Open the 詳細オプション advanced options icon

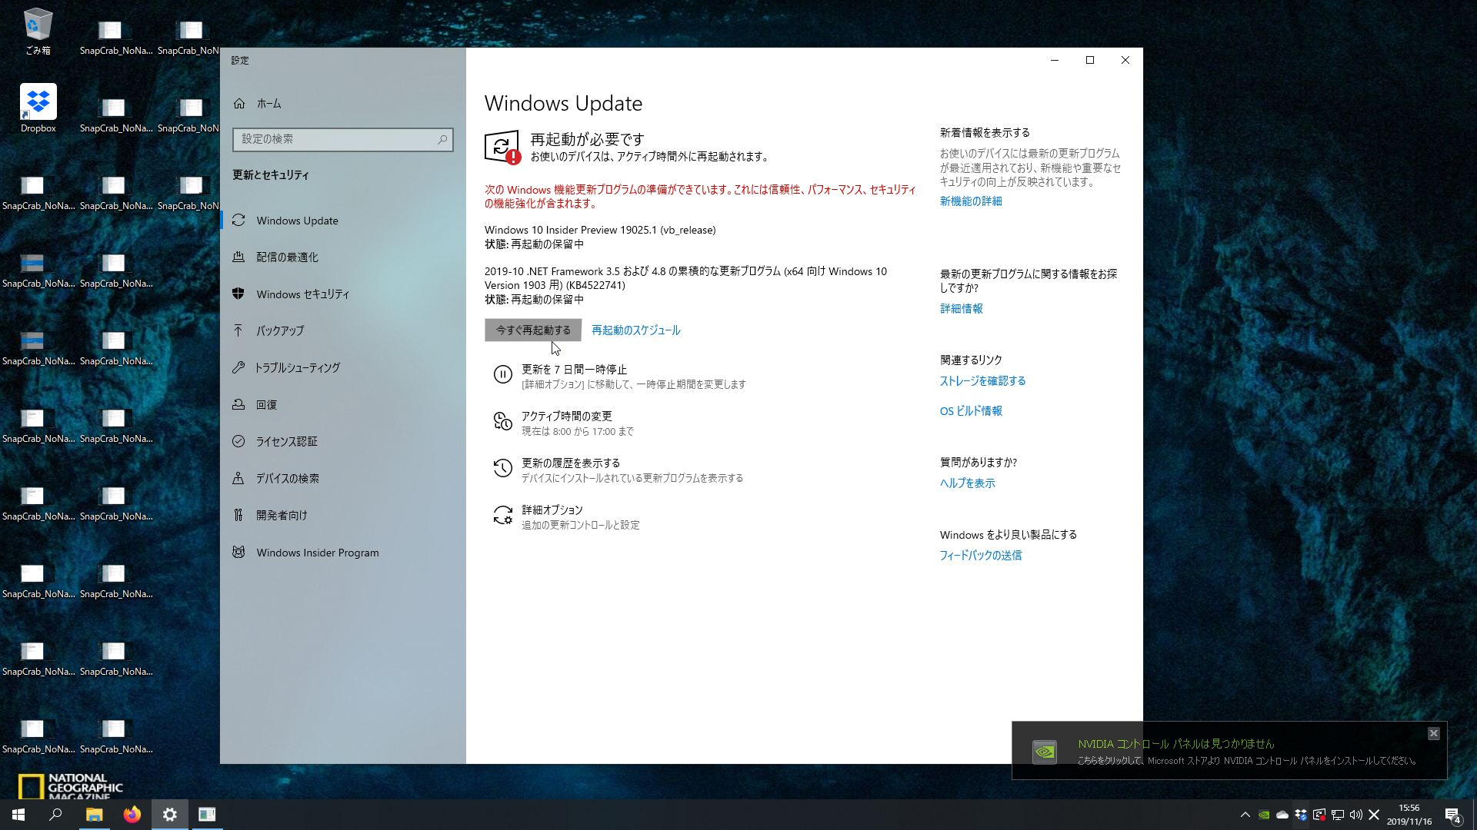tap(503, 516)
